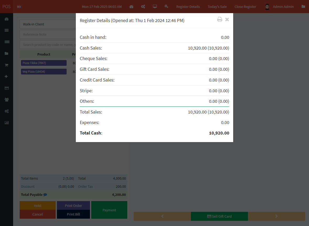309x226 pixels.
Task: Open the dashboard icon in sidebar
Action: (7, 19)
